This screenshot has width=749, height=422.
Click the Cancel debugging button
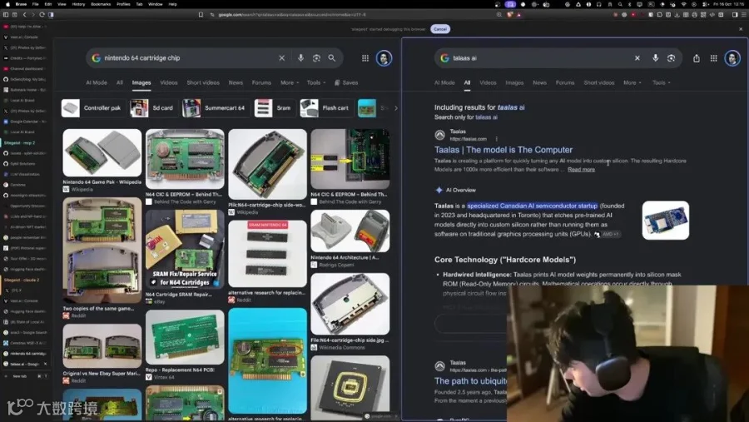pyautogui.click(x=440, y=29)
